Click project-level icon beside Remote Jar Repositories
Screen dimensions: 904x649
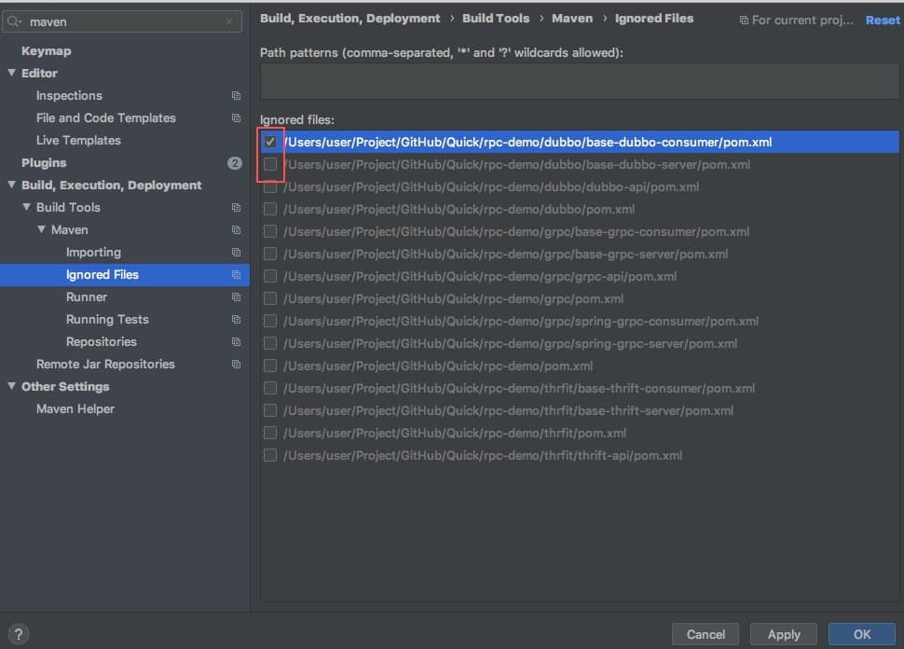(x=236, y=365)
